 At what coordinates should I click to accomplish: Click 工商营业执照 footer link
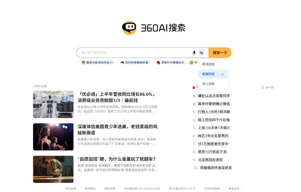point(212,189)
